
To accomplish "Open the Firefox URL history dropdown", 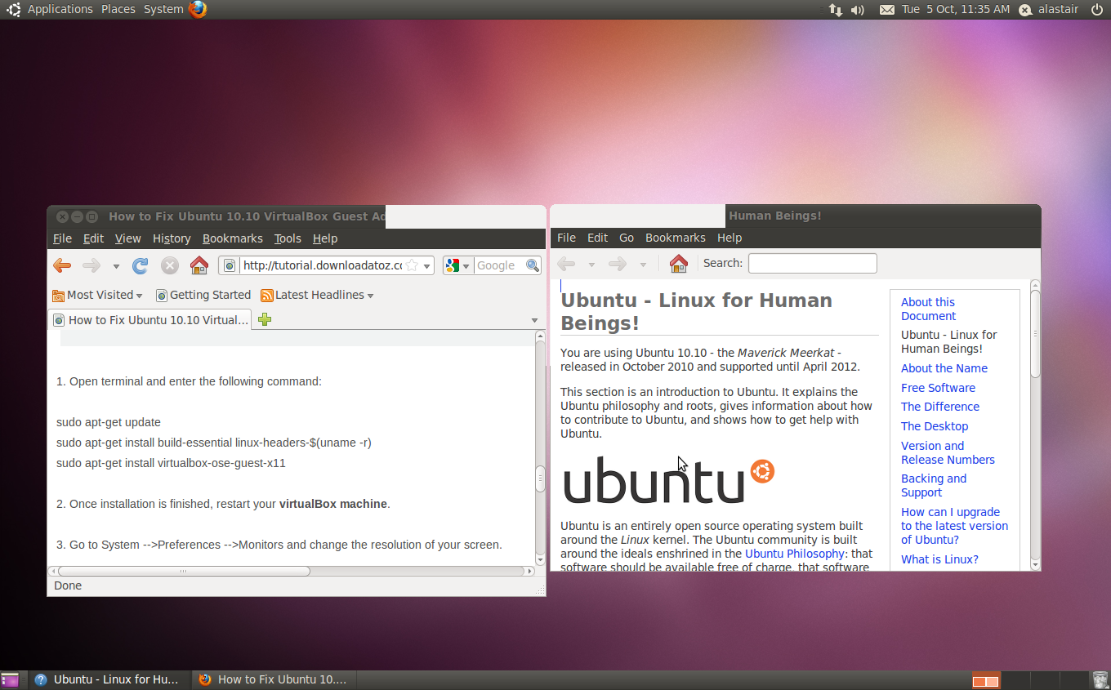I will click(427, 266).
